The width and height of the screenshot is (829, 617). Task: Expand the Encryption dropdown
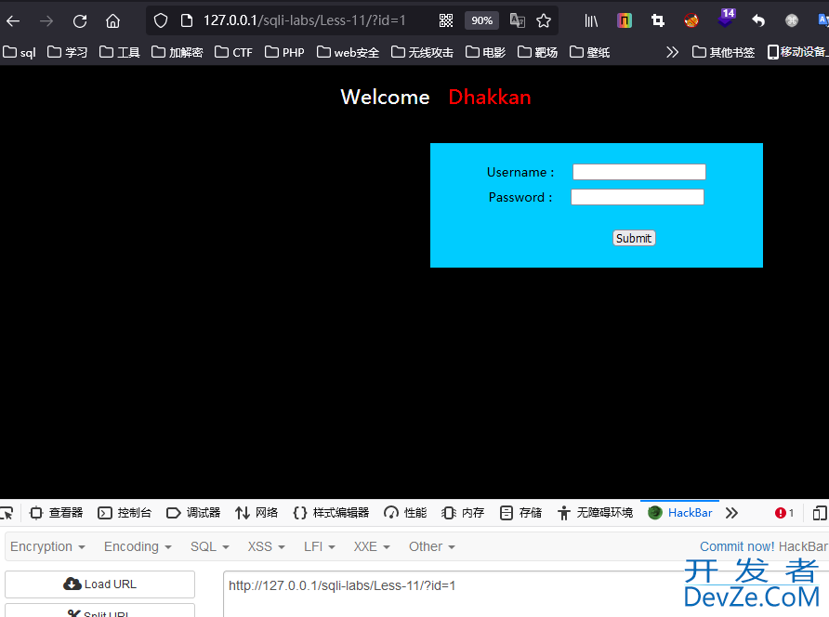47,546
